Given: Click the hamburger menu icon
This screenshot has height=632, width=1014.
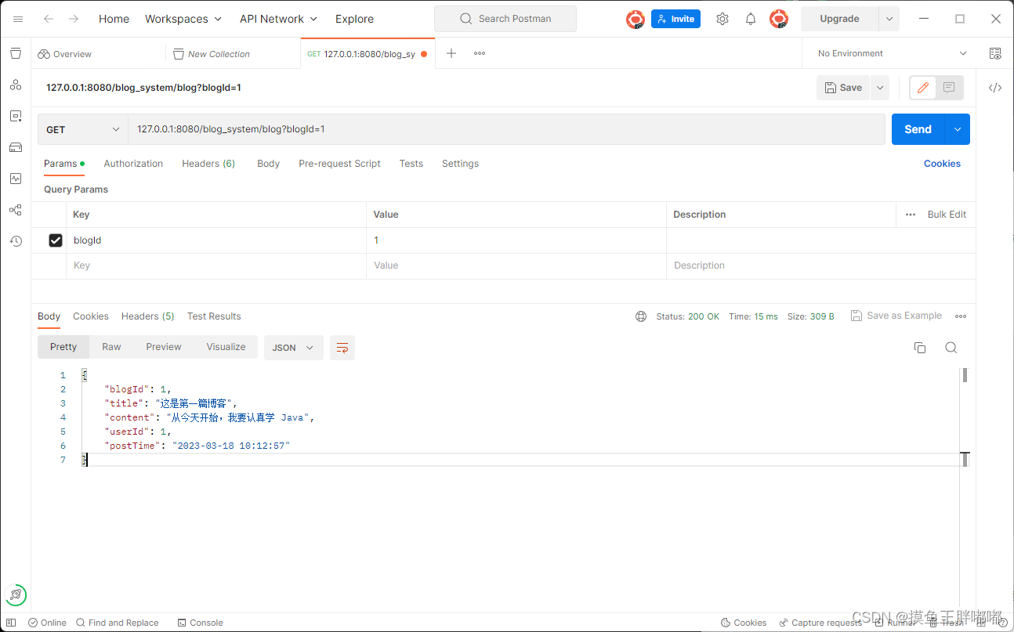Looking at the screenshot, I should click(x=18, y=19).
